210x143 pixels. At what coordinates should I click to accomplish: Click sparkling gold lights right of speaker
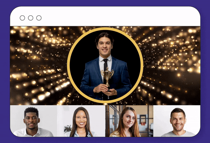(x=171, y=66)
